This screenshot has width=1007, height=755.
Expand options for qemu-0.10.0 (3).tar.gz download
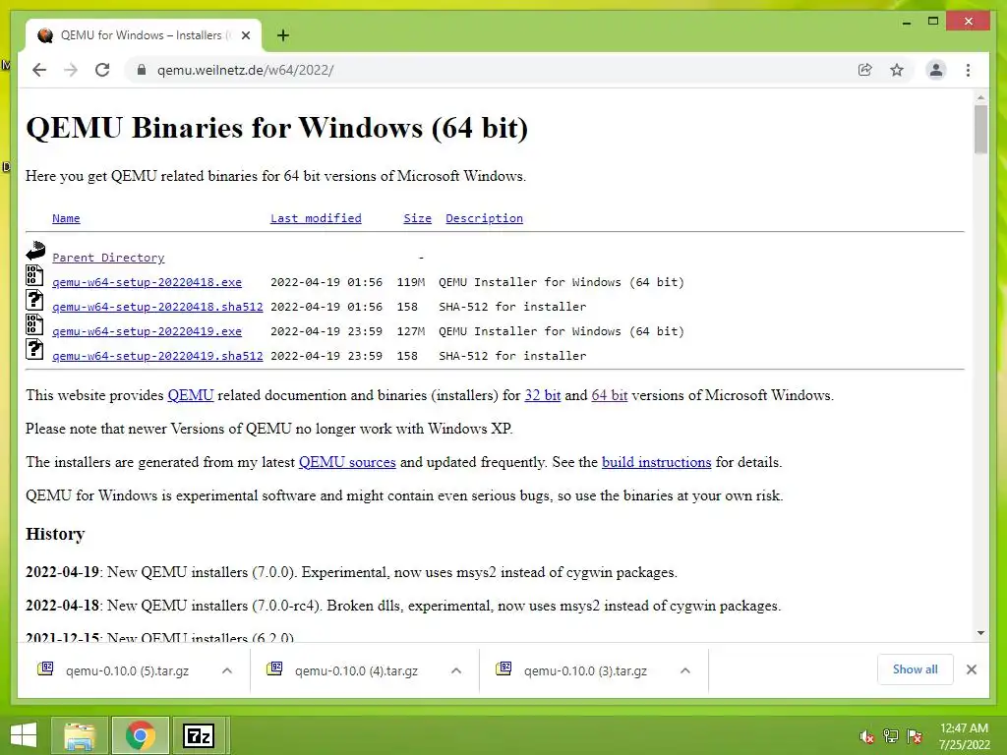click(685, 670)
